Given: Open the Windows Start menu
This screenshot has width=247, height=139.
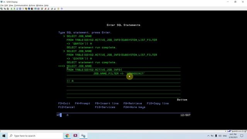Looking at the screenshot, I should [4, 136].
